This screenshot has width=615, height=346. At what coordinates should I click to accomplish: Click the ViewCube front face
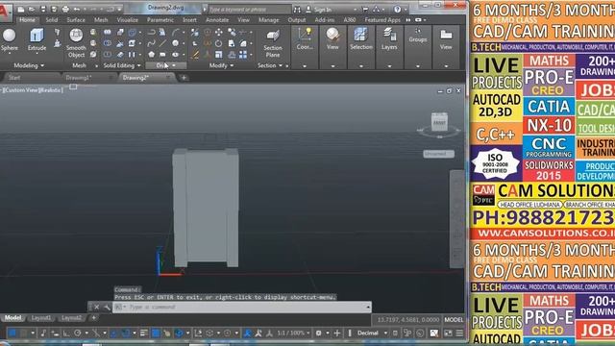pyautogui.click(x=439, y=123)
